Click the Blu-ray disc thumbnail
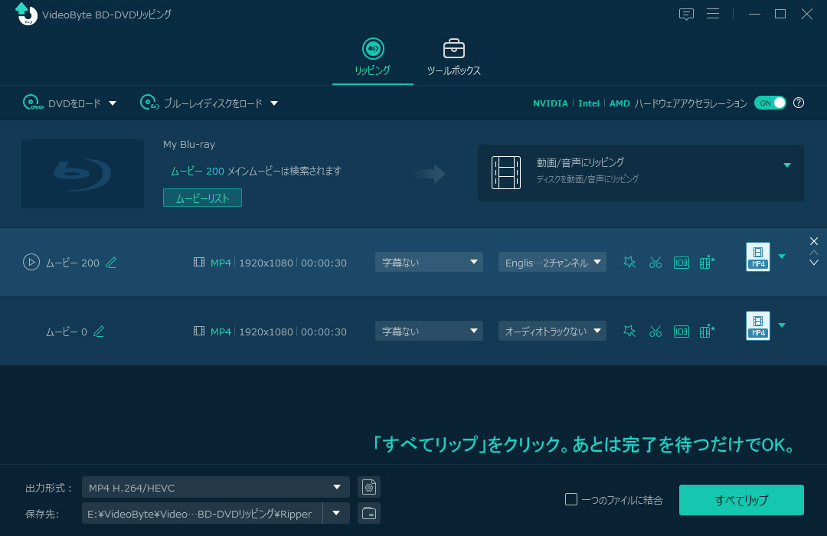Viewport: 827px width, 536px height. [82, 174]
